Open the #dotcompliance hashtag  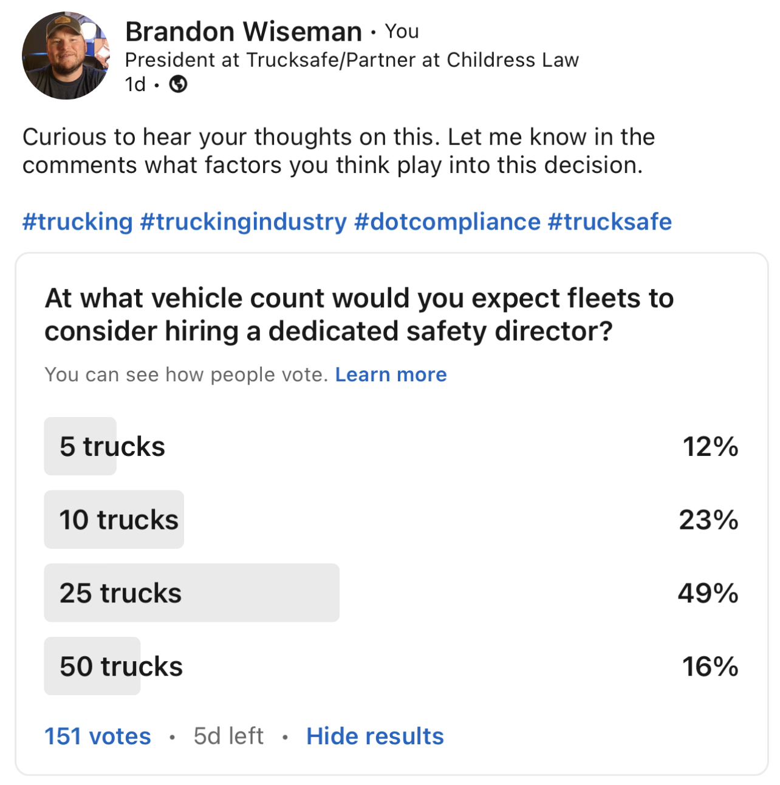pos(447,222)
